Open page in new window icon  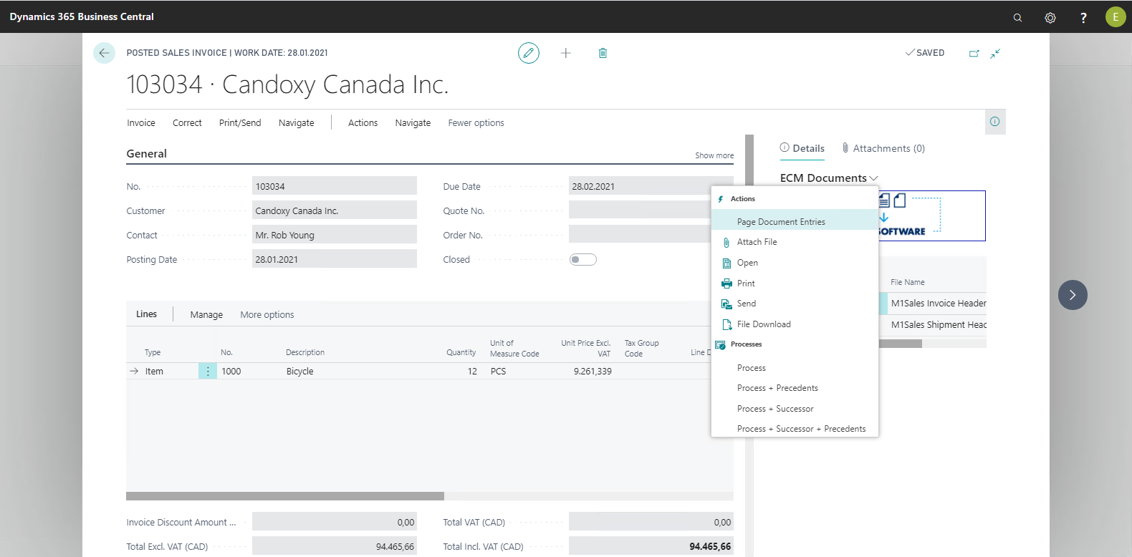point(974,53)
